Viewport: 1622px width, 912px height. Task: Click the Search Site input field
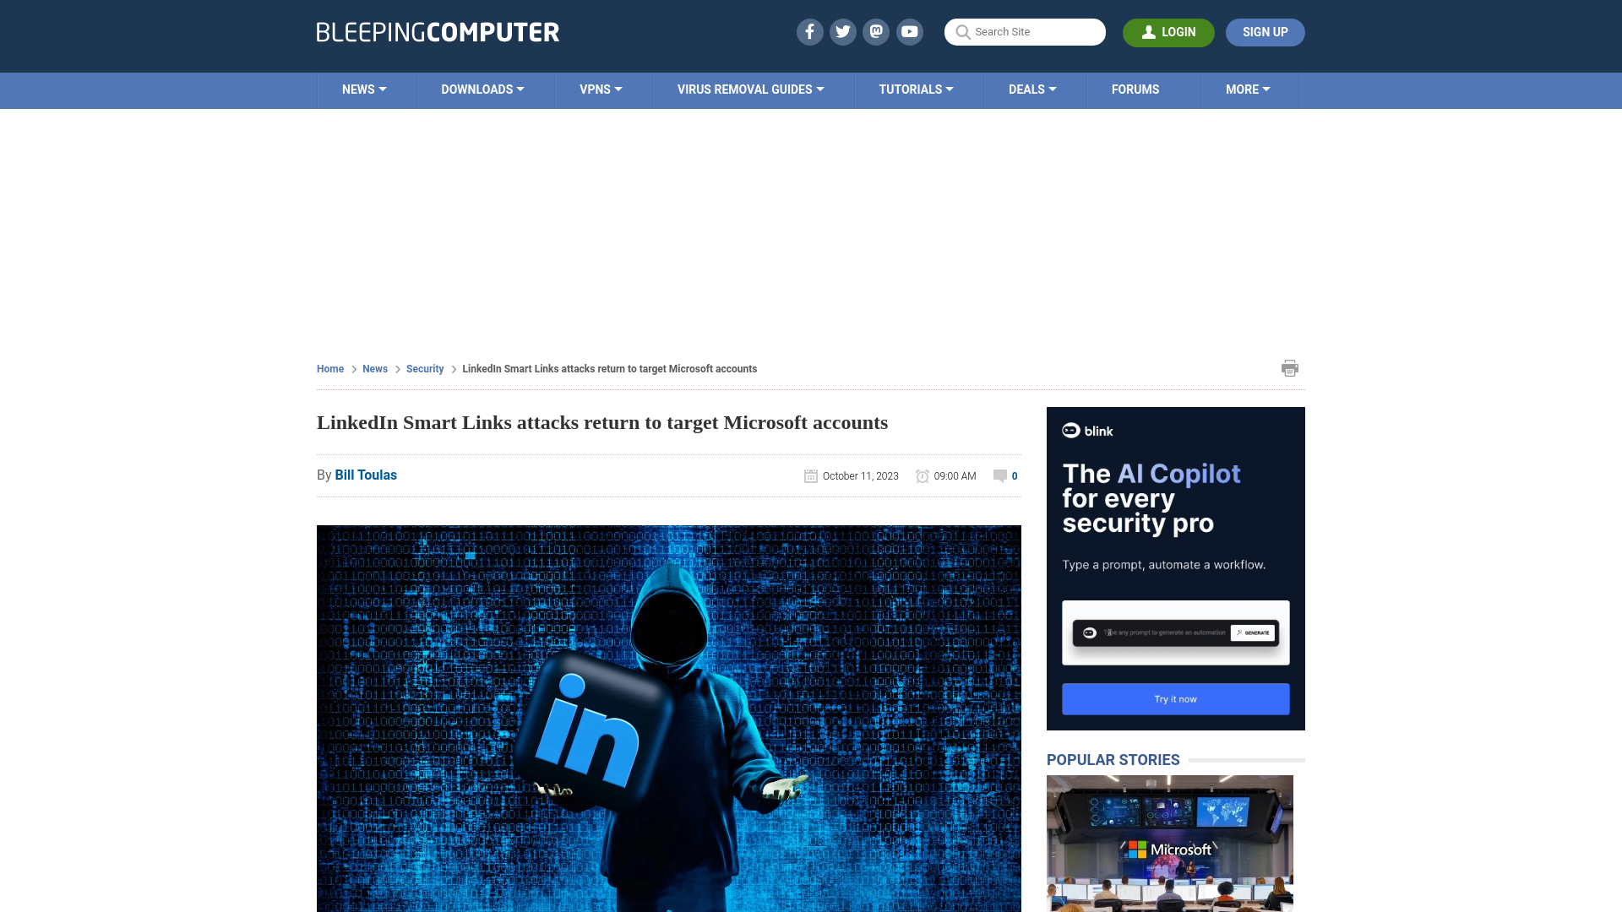click(1024, 31)
